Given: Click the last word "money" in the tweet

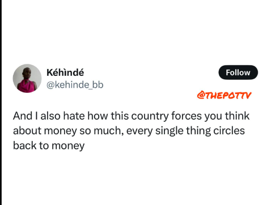Looking at the screenshot, I should (68, 146).
